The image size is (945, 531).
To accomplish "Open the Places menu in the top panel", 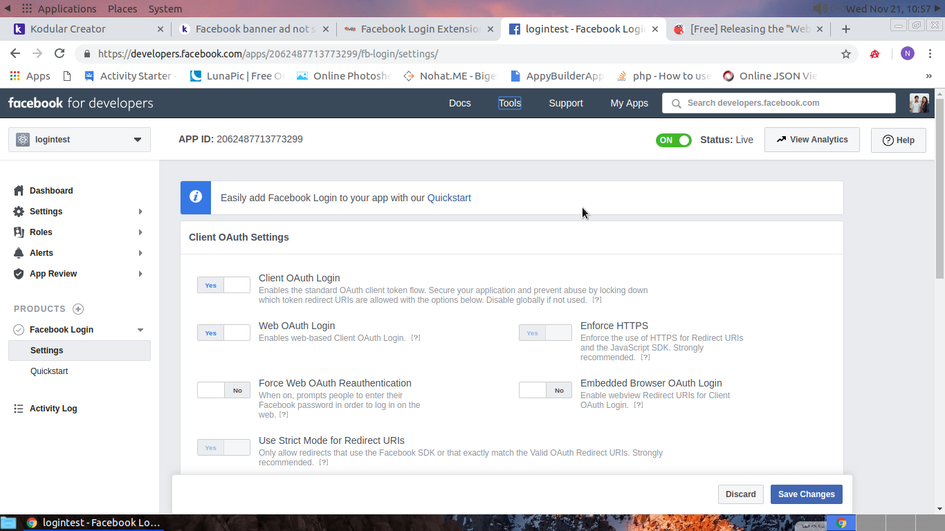I will pyautogui.click(x=122, y=9).
